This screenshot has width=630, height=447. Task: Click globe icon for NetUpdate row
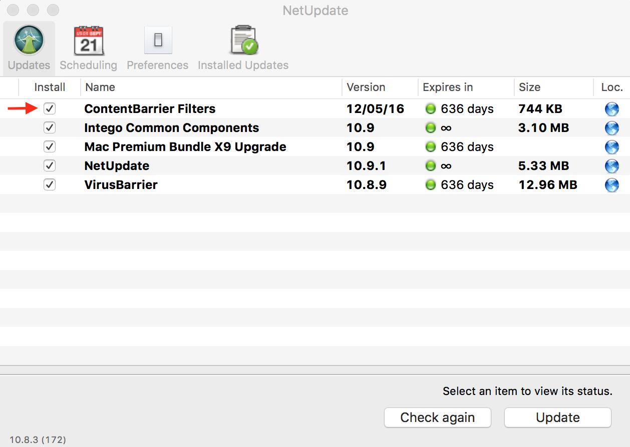tap(612, 166)
